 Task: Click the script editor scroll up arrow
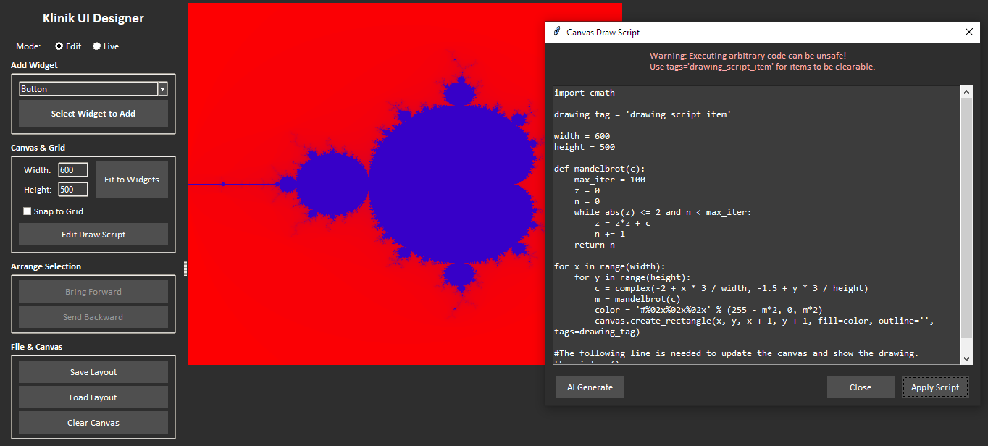(966, 91)
